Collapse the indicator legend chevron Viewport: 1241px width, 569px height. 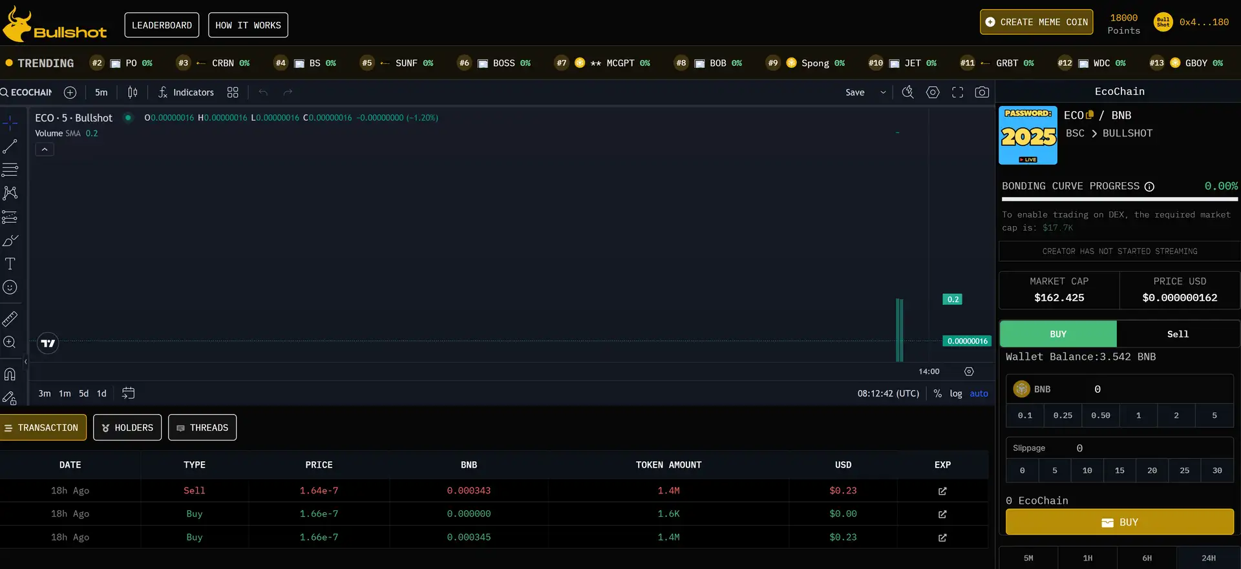[45, 150]
